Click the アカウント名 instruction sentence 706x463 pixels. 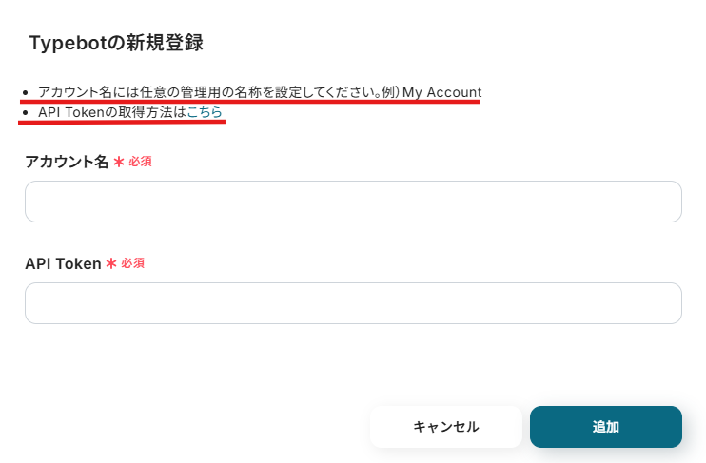click(209, 92)
